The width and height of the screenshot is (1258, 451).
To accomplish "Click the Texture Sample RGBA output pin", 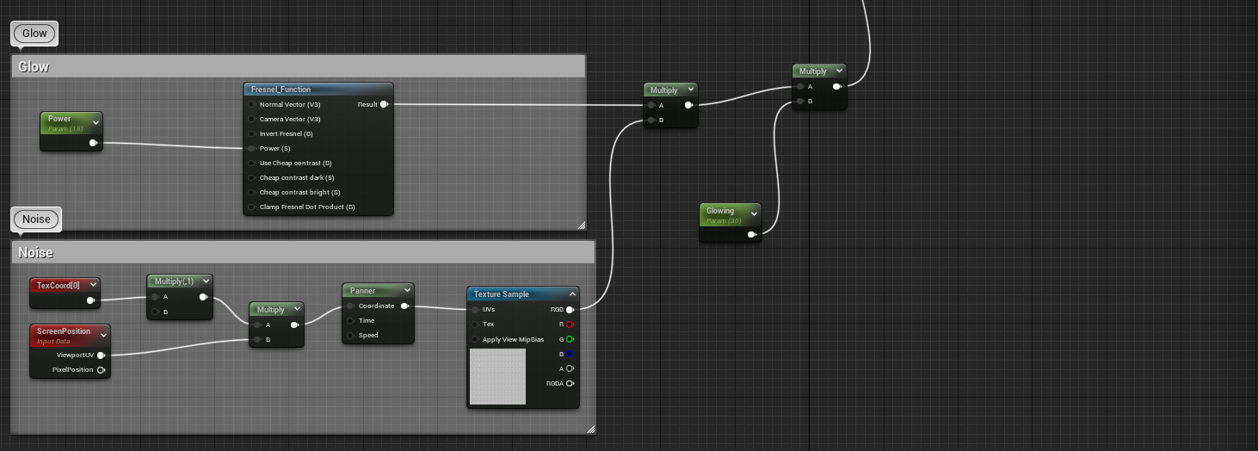I will click(570, 384).
